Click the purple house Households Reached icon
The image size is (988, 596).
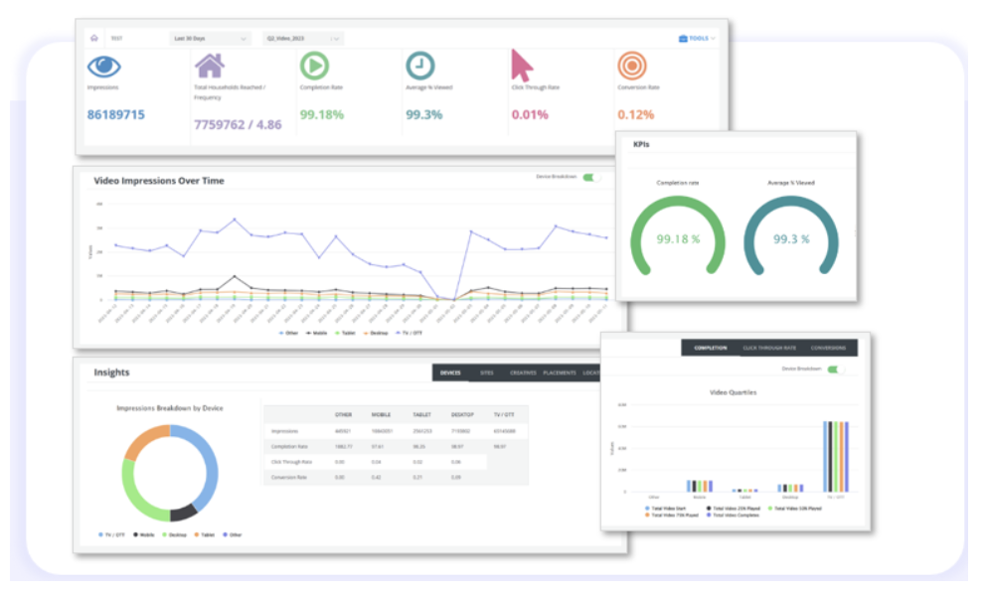click(x=209, y=66)
